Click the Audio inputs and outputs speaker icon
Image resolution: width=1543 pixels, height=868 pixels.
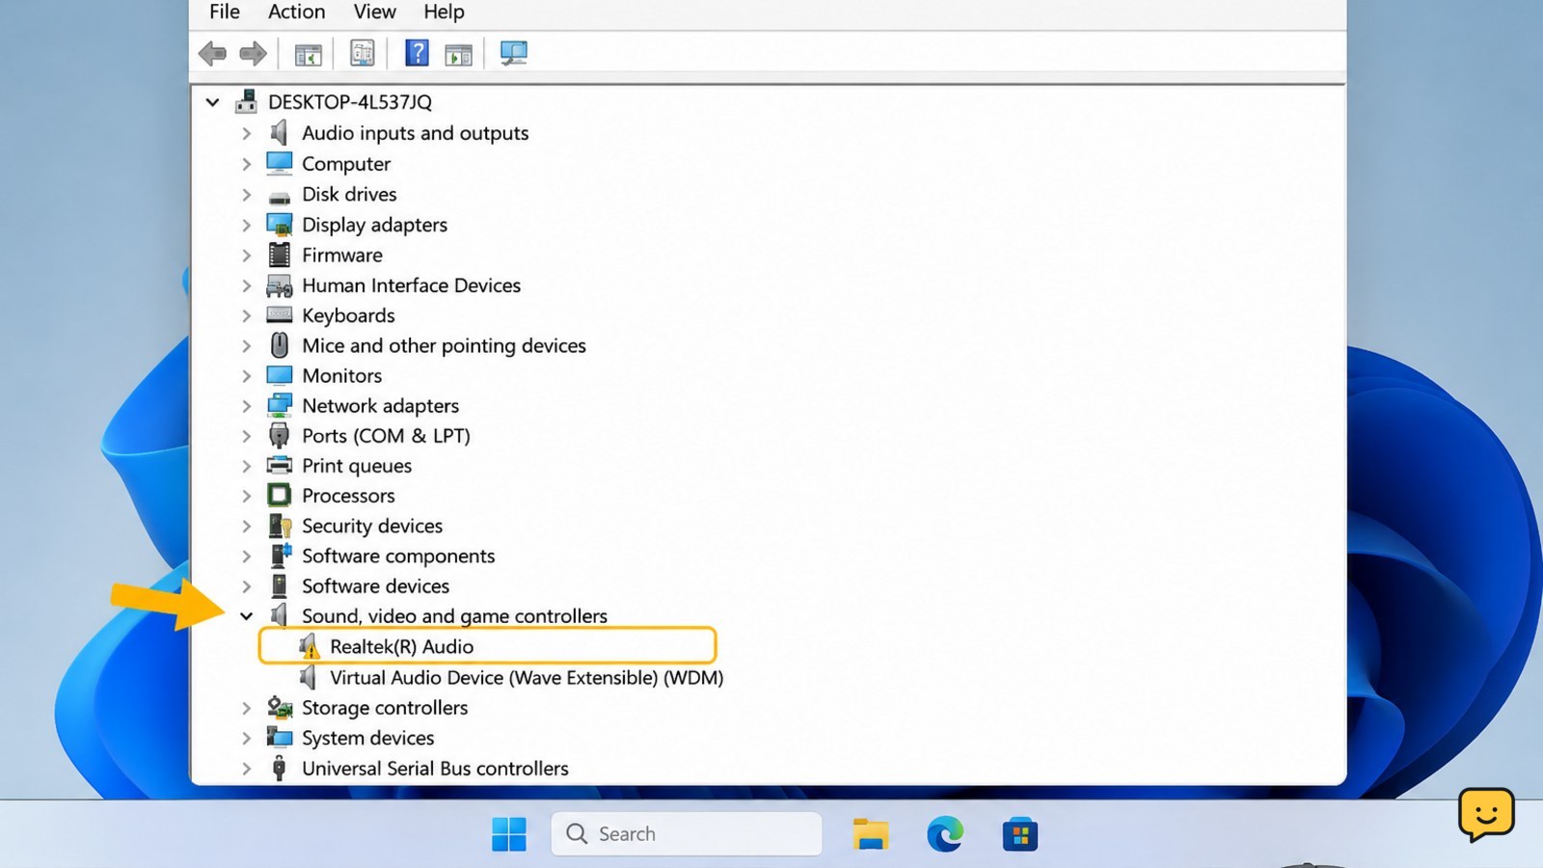point(279,132)
